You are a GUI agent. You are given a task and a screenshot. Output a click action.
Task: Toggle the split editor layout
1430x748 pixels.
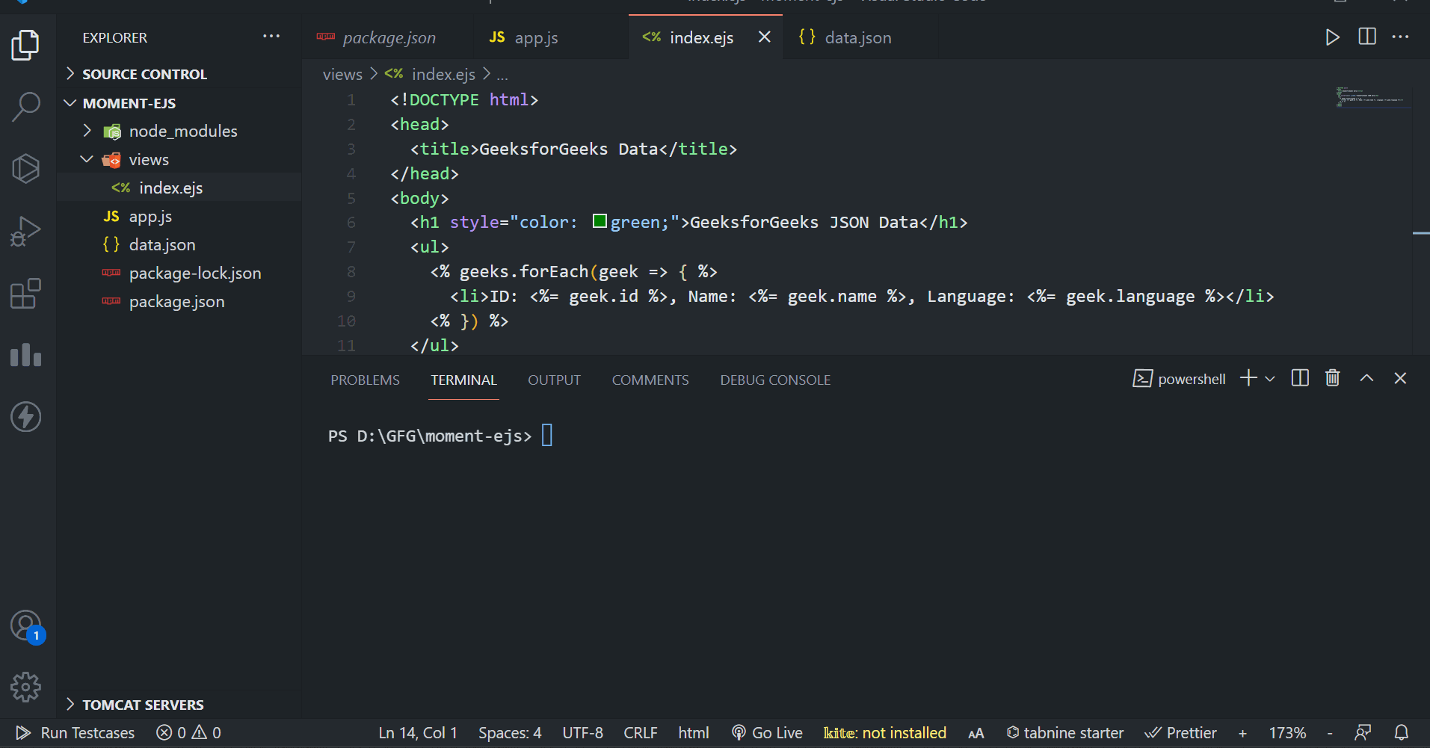pos(1367,37)
